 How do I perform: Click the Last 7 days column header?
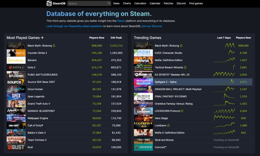pos(224,38)
